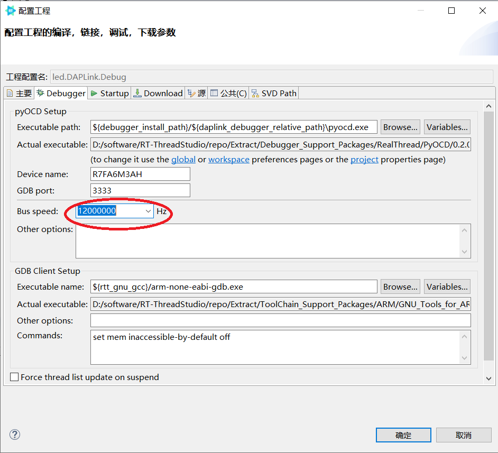Open the 源 tab
This screenshot has width=498, height=453.
point(197,94)
